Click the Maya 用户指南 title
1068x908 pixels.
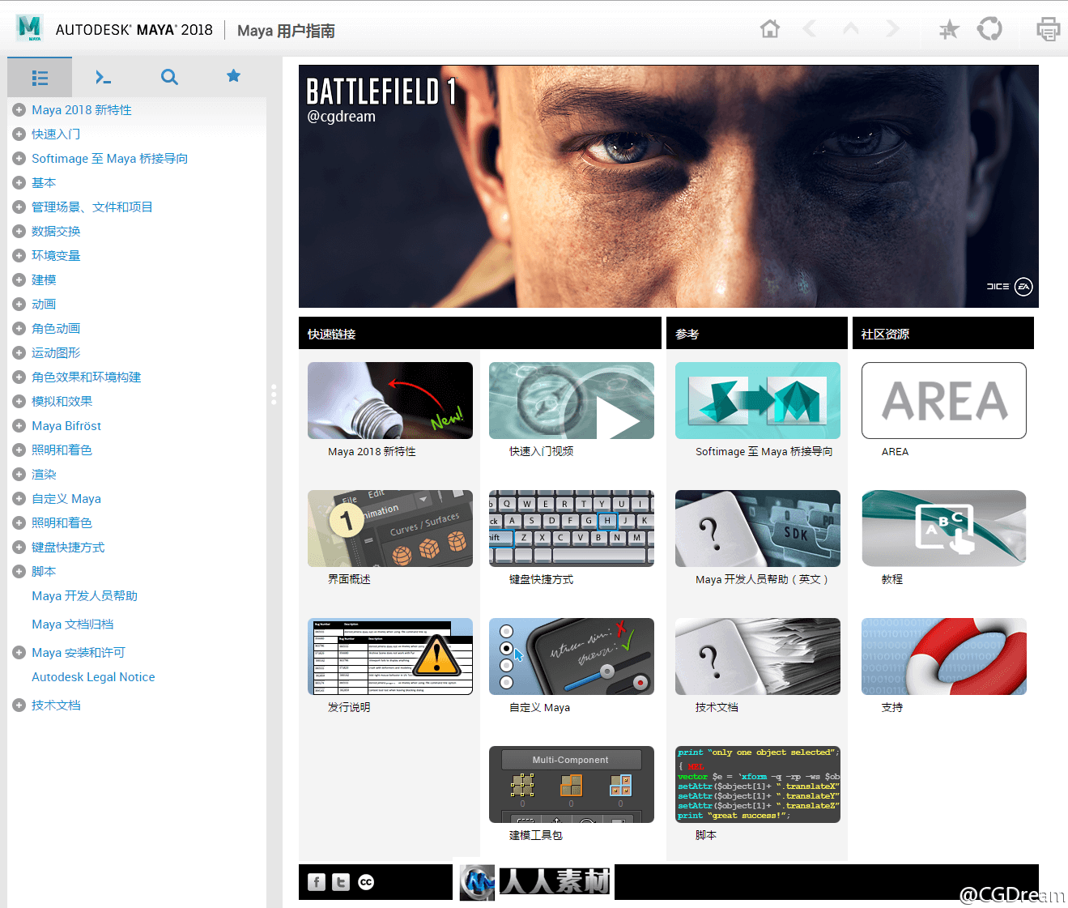[x=286, y=31]
